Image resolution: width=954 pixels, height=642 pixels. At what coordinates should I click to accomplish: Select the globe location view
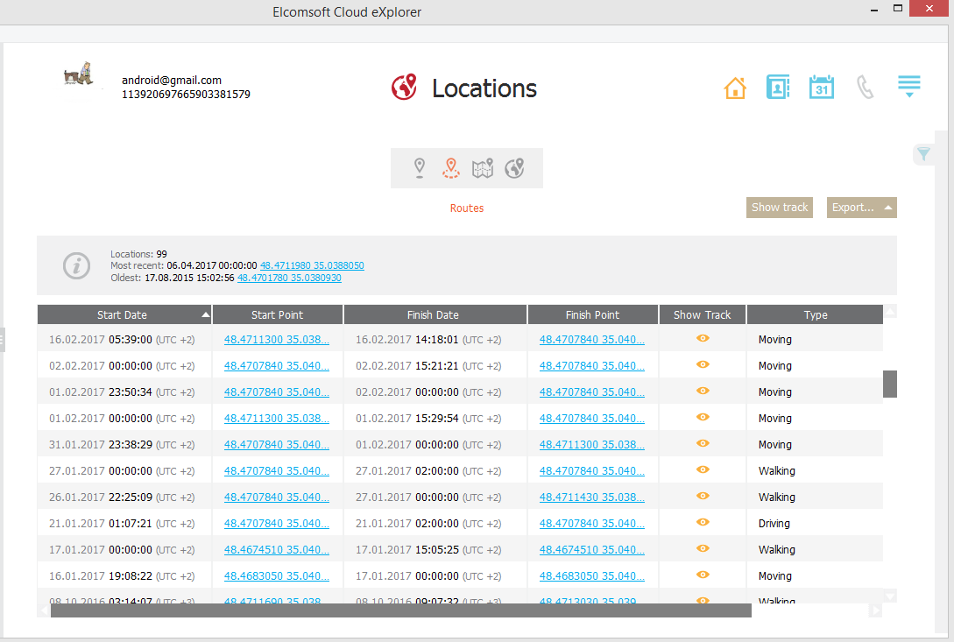[514, 168]
